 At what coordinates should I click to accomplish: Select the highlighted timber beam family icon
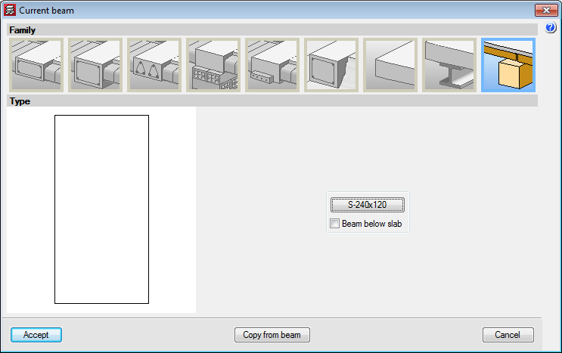[x=508, y=65]
